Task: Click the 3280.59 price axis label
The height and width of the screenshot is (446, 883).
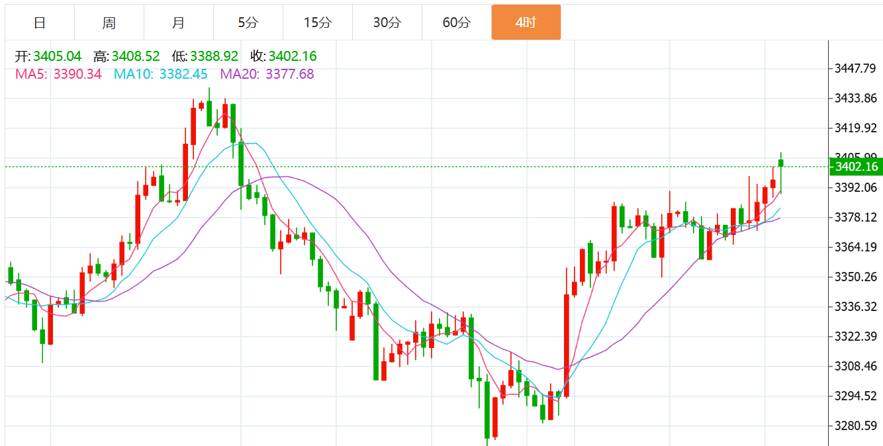Action: tap(856, 425)
